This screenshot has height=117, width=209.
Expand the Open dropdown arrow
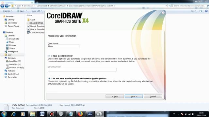click(x=26, y=11)
